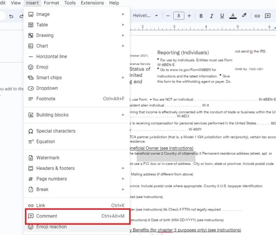This screenshot has width=276, height=235.
Task: Click the Insert menu tab
Action: [32, 3]
